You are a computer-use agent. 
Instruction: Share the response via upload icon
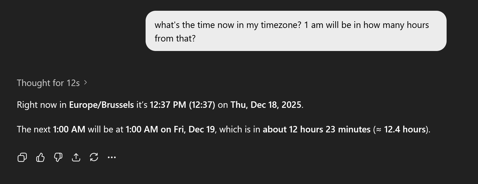(x=76, y=158)
